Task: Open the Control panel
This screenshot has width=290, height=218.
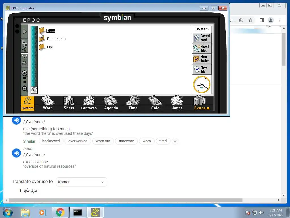Action: coord(202,38)
